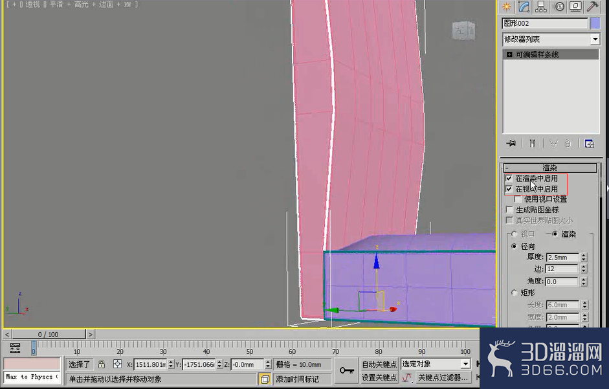
Task: Click Make Unique icon
Action: tap(553, 144)
